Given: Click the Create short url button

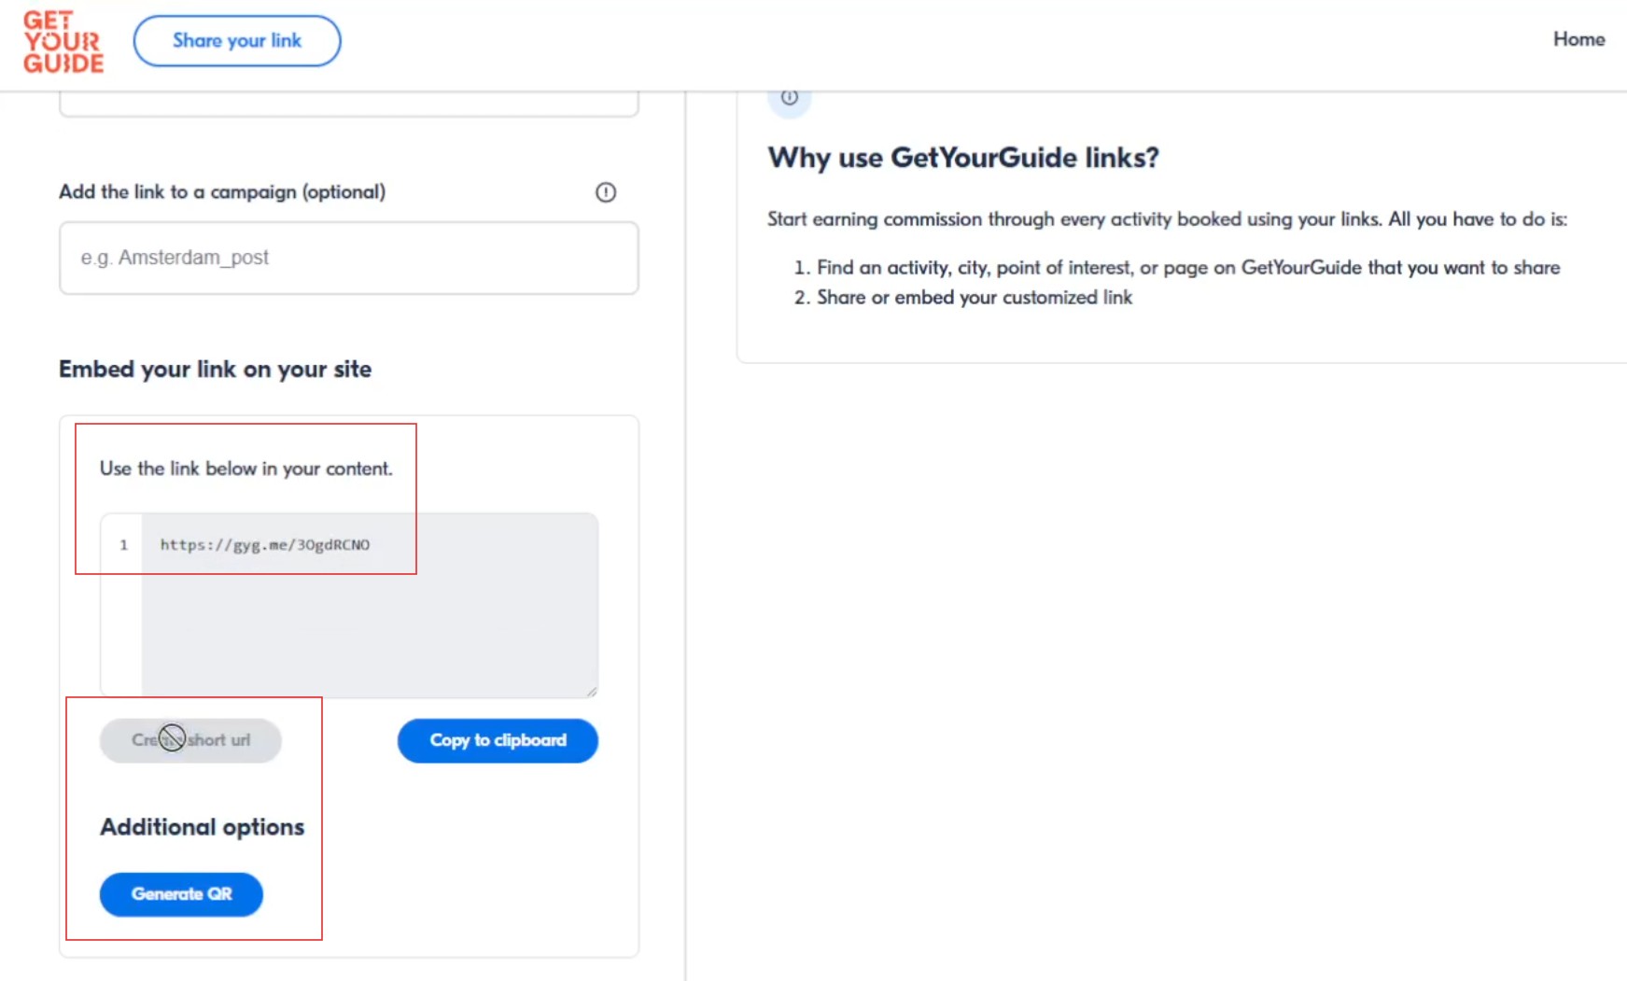Looking at the screenshot, I should [190, 740].
